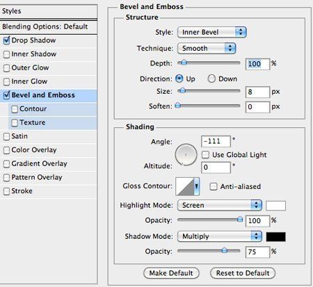Open the Gloss Contour thumbnail picker
Screen dimensions: 313x287
click(x=185, y=187)
